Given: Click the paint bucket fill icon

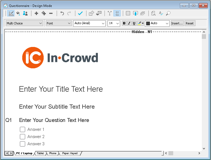Looking at the screenshot, I should 18,13.
